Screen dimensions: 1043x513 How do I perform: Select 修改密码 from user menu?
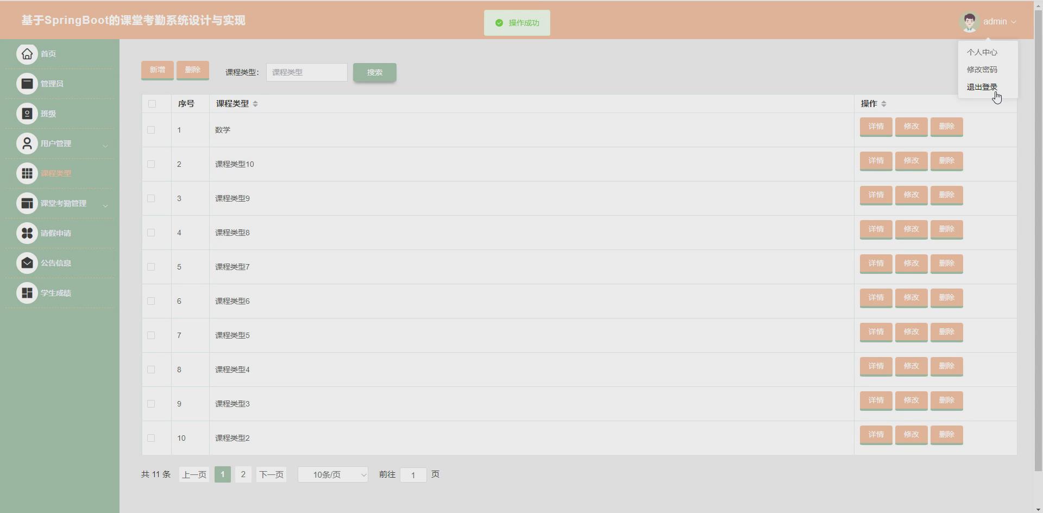coord(982,70)
